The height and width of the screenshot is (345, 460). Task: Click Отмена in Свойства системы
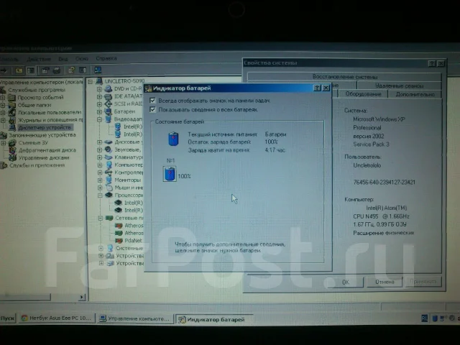(x=385, y=282)
